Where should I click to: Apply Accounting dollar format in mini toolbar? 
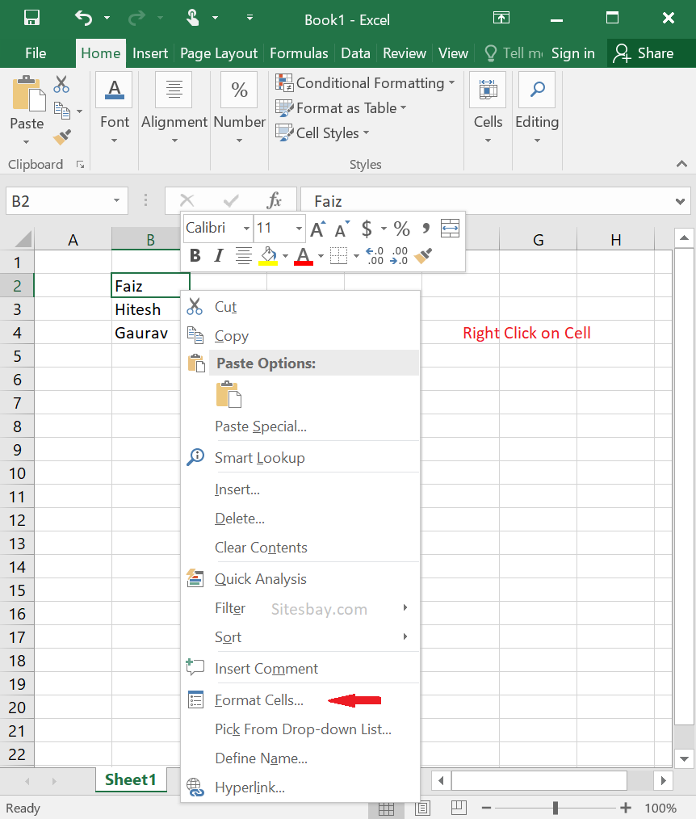367,229
